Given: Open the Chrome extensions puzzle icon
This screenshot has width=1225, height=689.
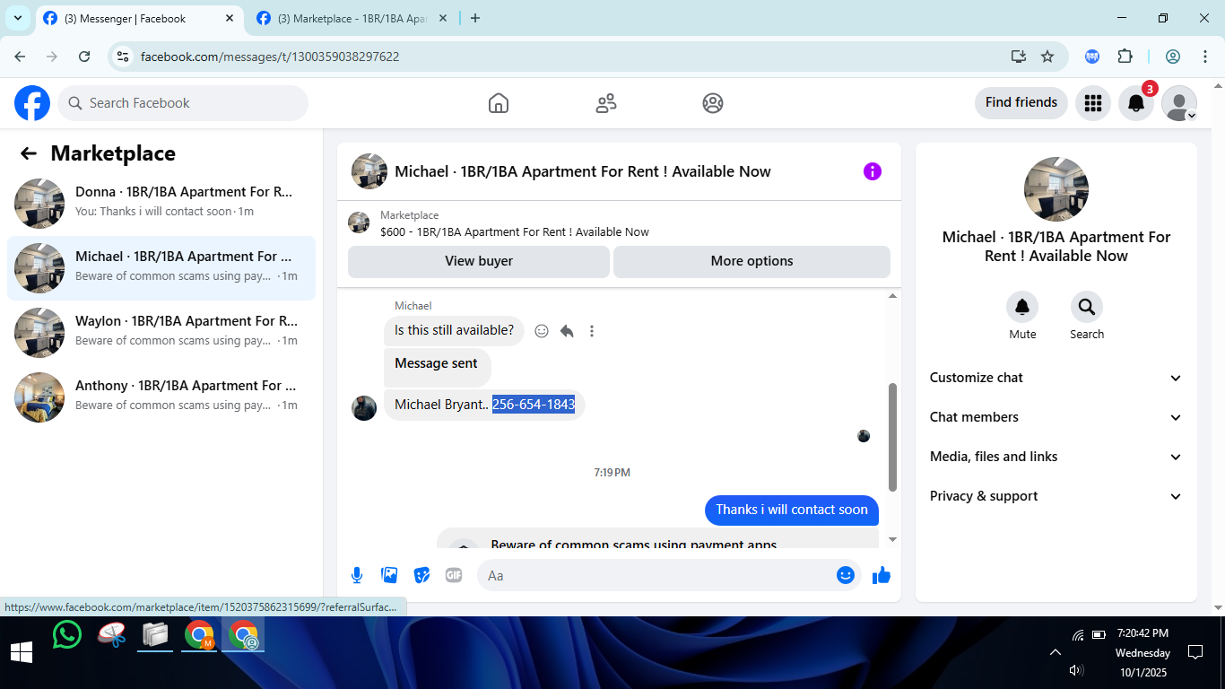Looking at the screenshot, I should pos(1125,57).
